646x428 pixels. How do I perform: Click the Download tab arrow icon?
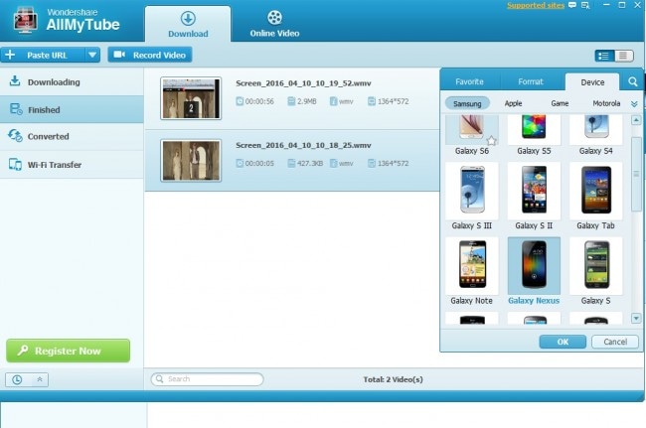click(x=188, y=19)
